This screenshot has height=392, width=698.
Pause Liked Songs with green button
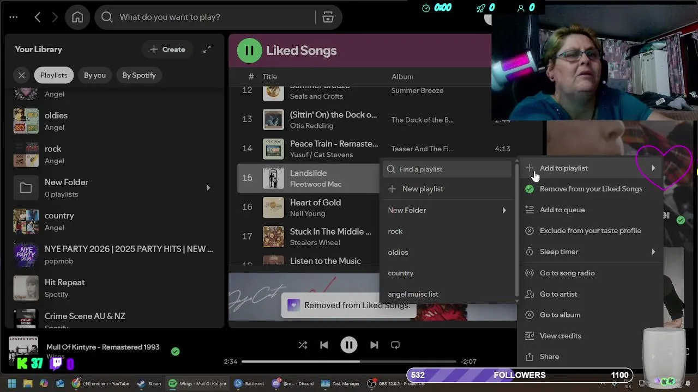(249, 51)
